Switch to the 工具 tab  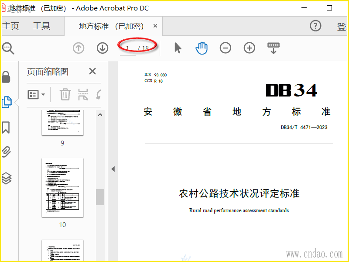tap(41, 26)
